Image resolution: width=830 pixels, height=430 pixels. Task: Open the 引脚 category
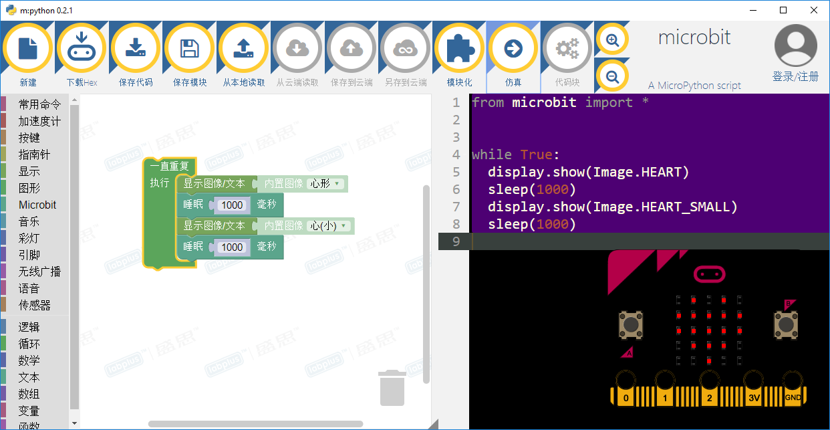click(x=29, y=255)
